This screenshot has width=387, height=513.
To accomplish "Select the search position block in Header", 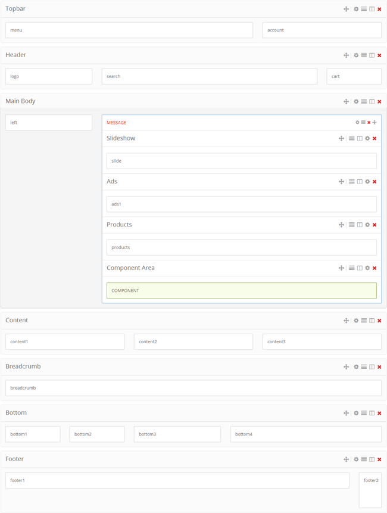I will pos(209,76).
